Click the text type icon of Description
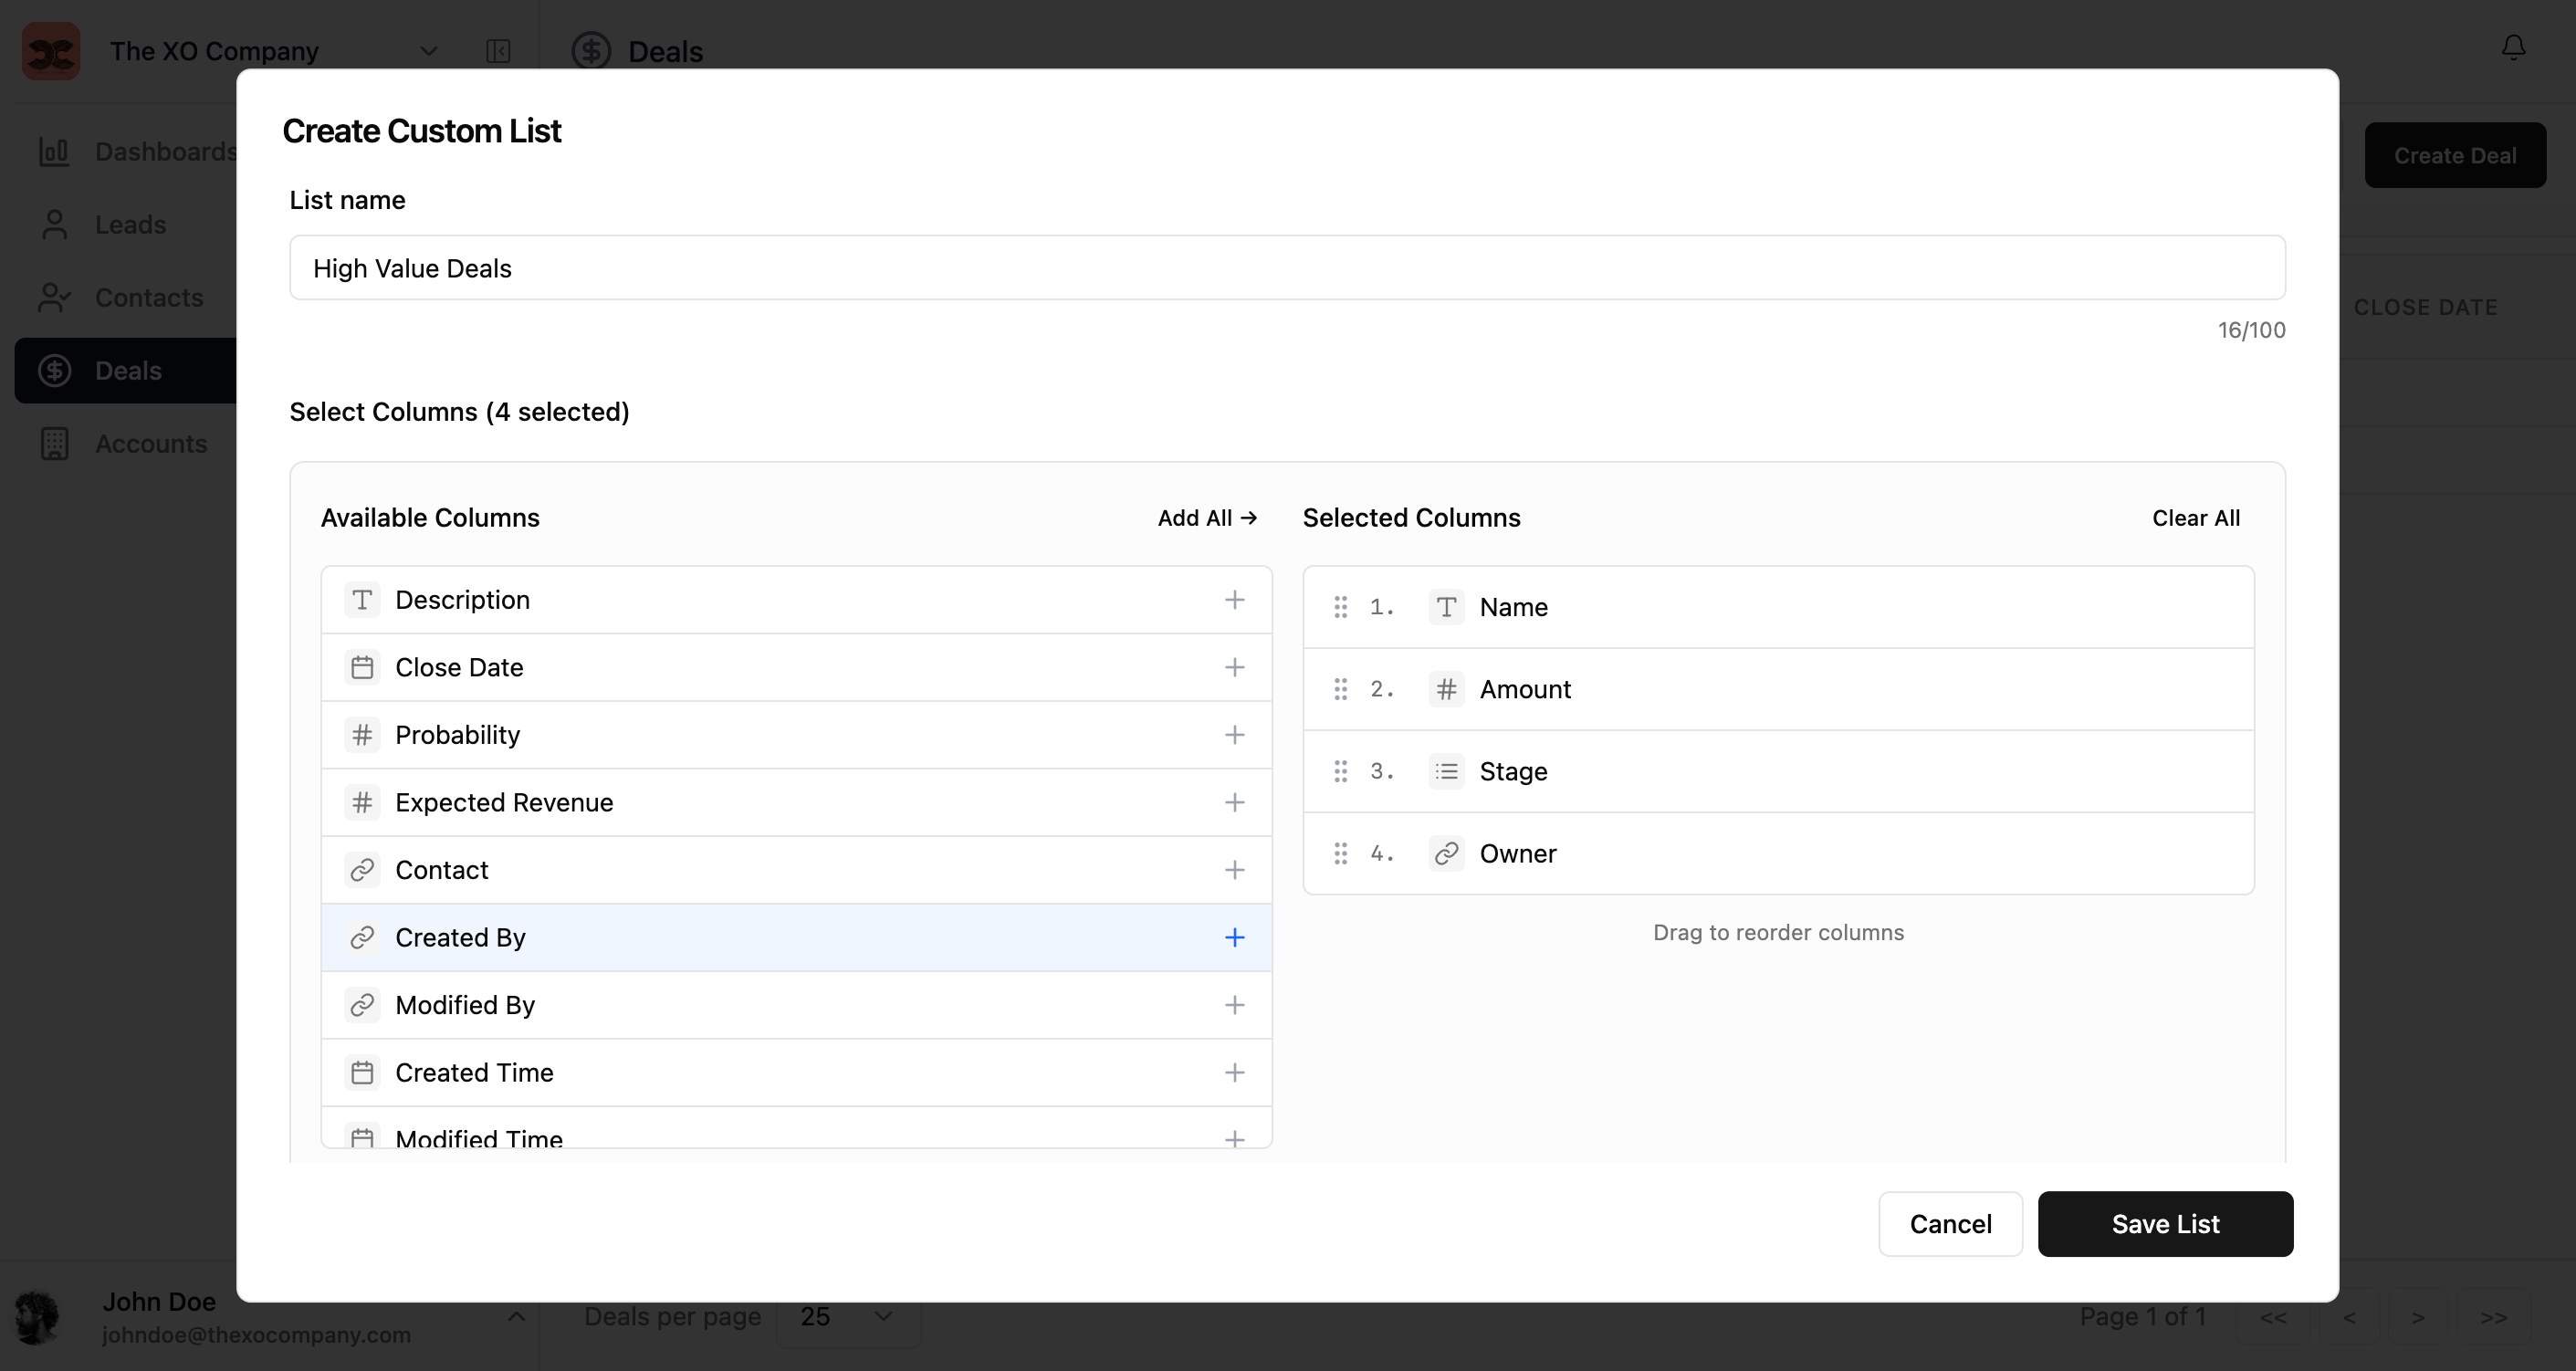 [362, 600]
